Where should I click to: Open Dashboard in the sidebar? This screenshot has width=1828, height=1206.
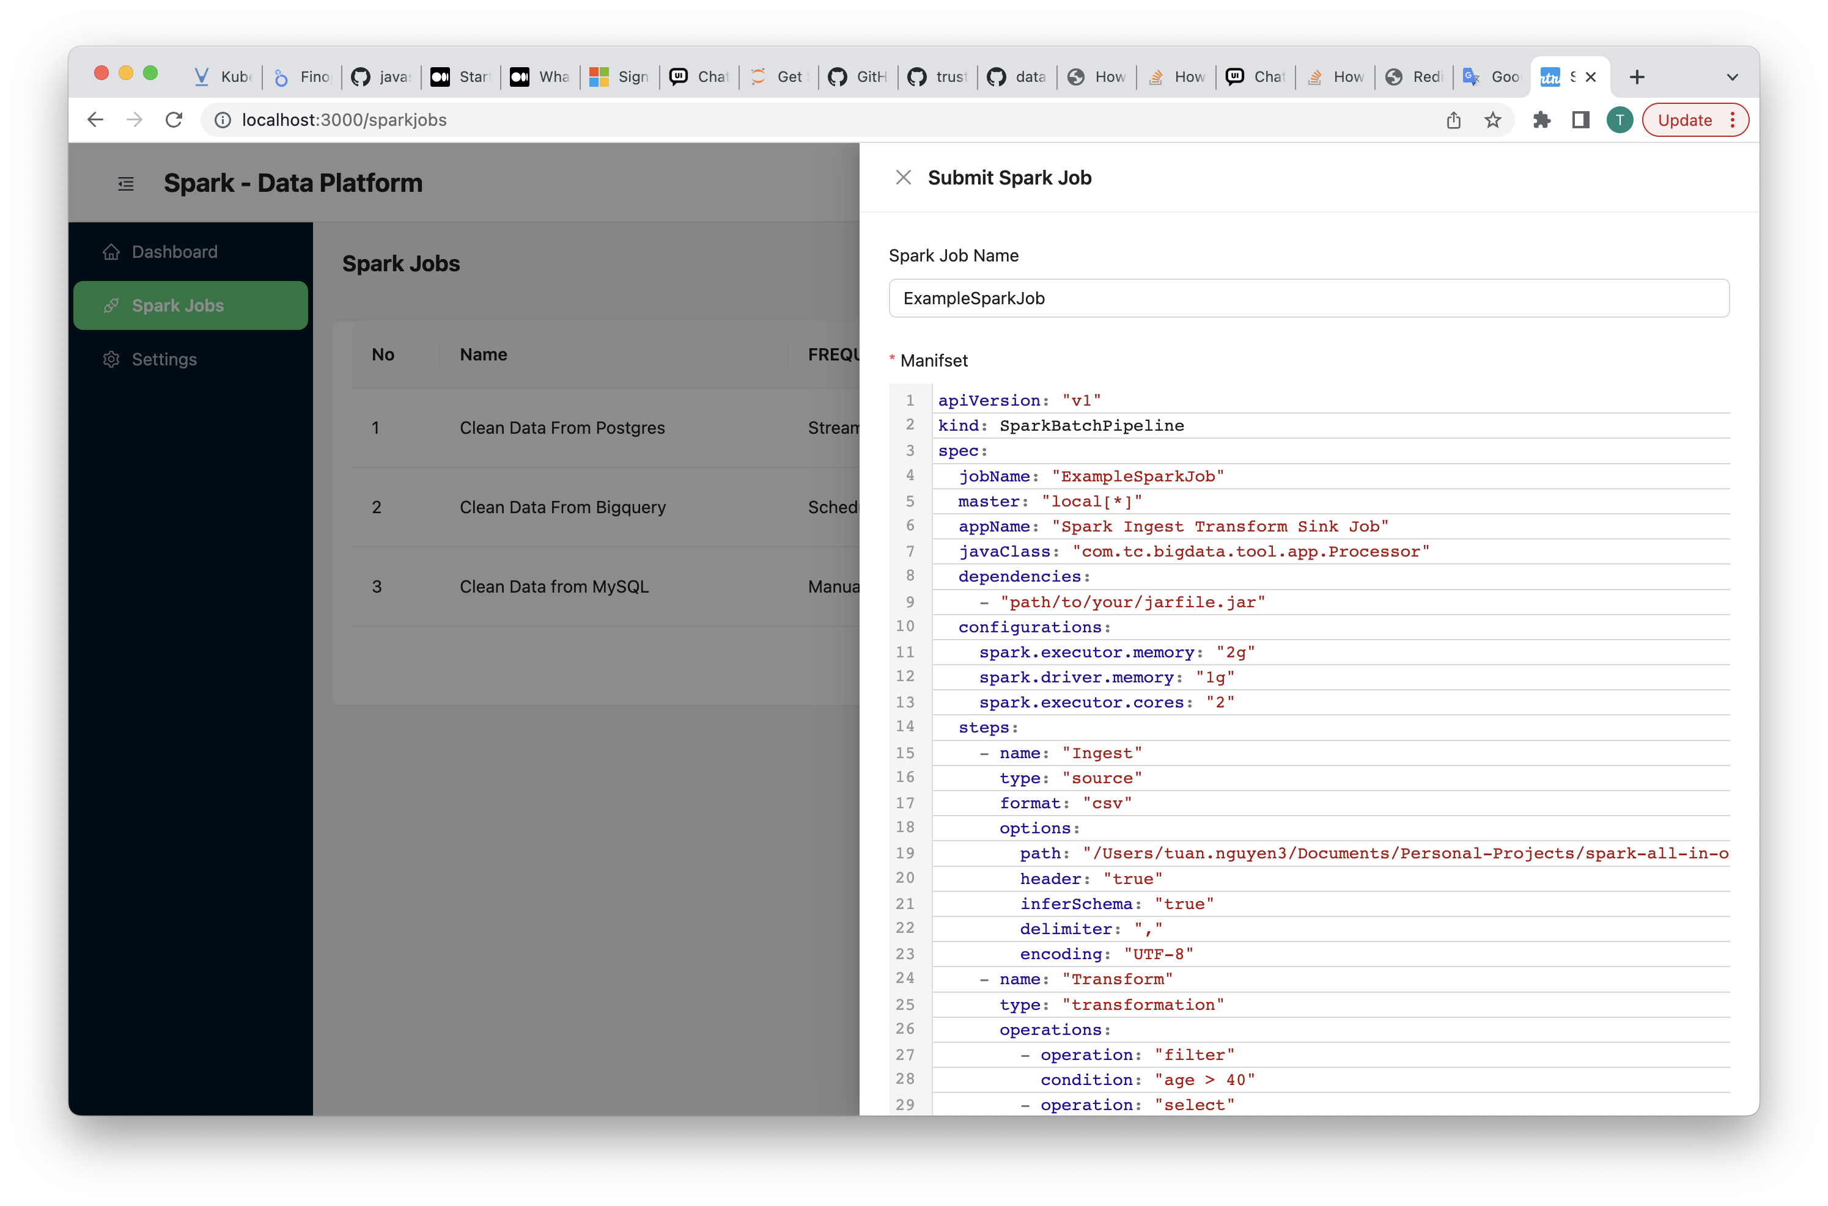tap(191, 252)
